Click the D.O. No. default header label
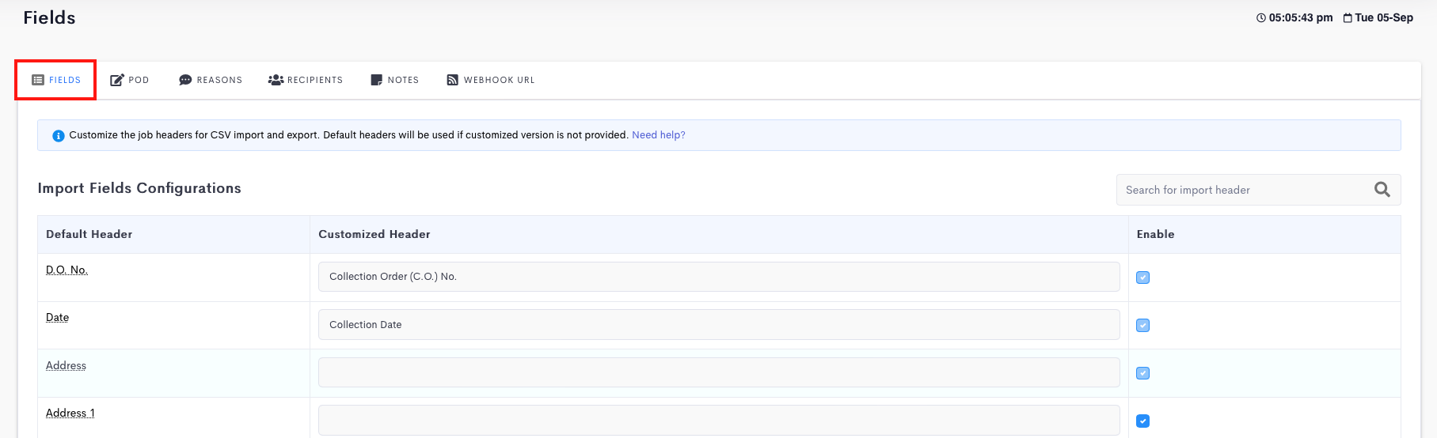 (x=67, y=270)
